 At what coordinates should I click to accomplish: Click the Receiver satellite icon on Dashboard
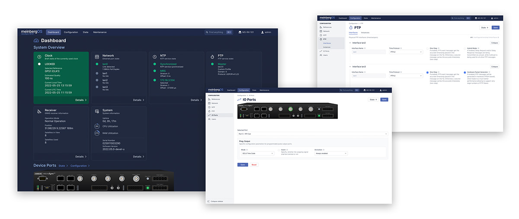point(39,111)
